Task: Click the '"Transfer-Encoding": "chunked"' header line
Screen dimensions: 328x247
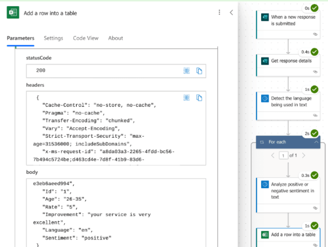Action: (x=89, y=120)
